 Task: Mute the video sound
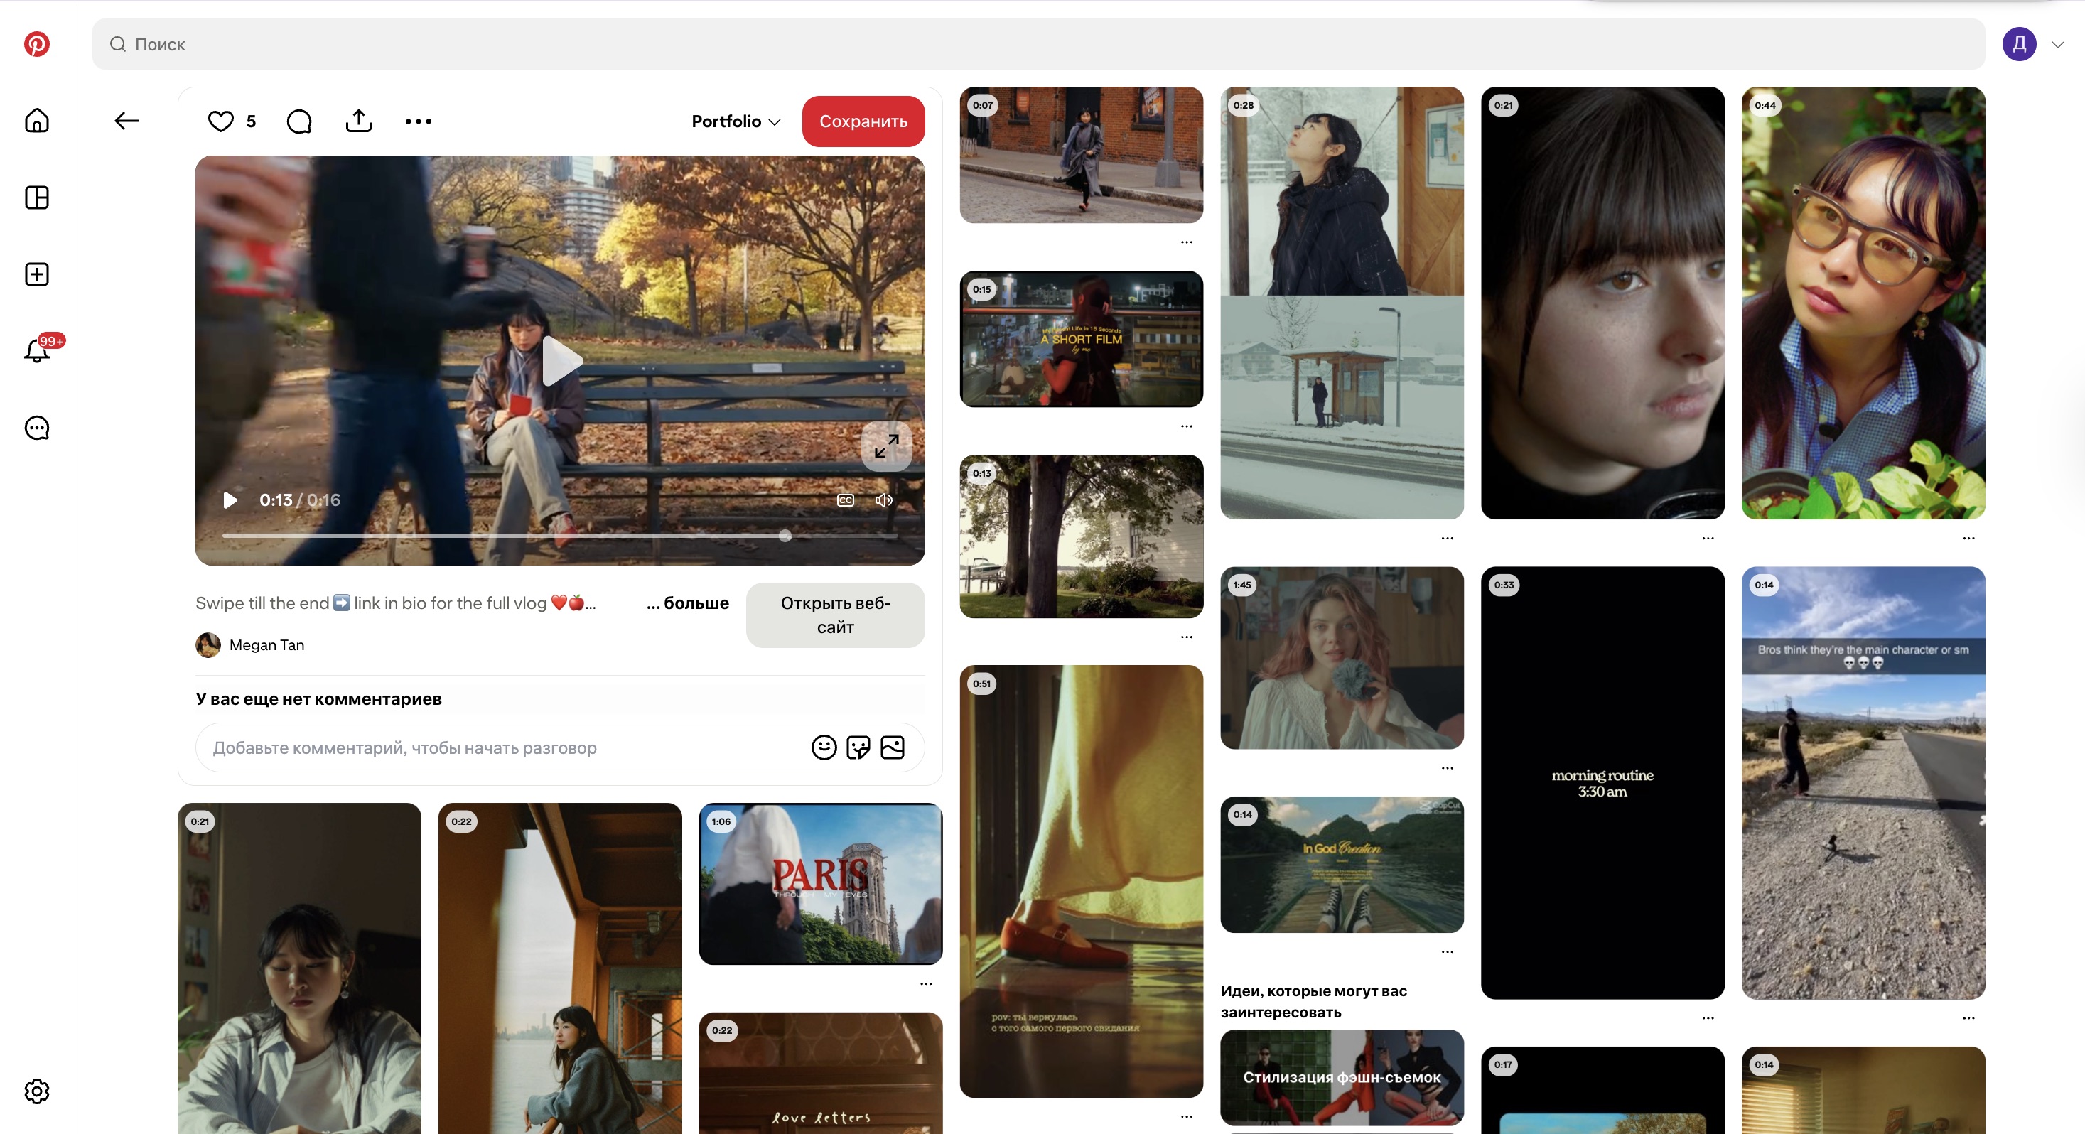pyautogui.click(x=884, y=500)
